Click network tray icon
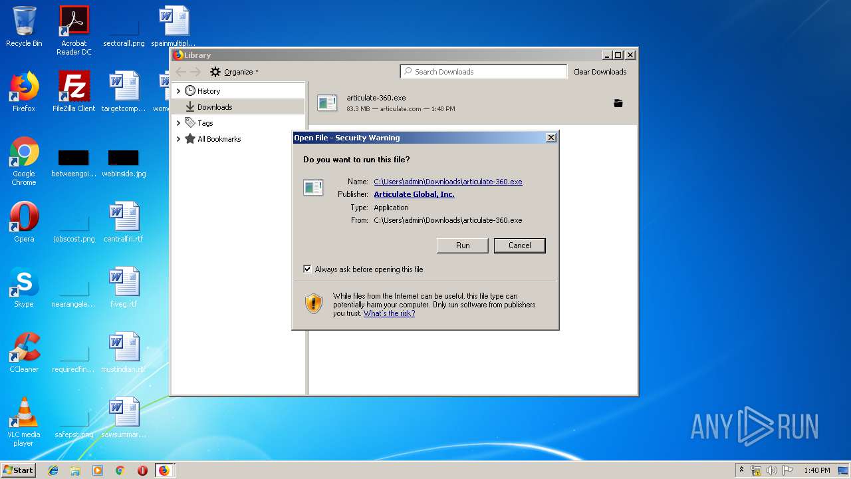This screenshot has width=851, height=479. (x=757, y=470)
